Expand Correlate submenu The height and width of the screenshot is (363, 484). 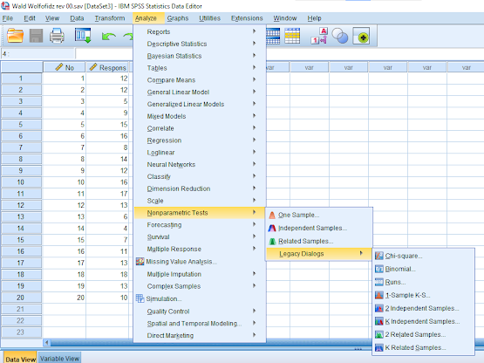pyautogui.click(x=200, y=128)
